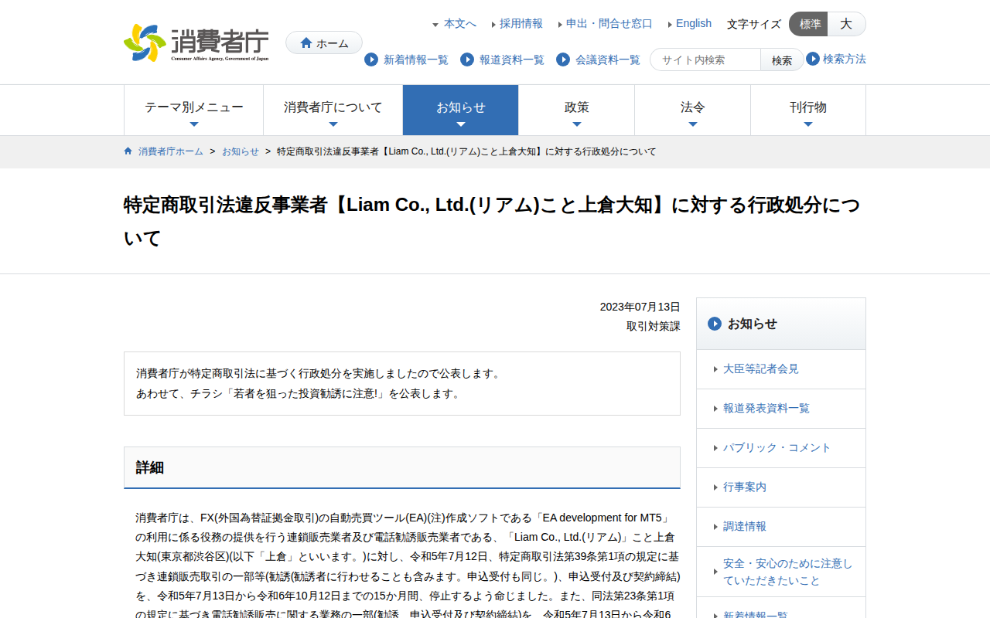Image resolution: width=990 pixels, height=618 pixels.
Task: Open 報道資料一覧 header link
Action: click(512, 59)
